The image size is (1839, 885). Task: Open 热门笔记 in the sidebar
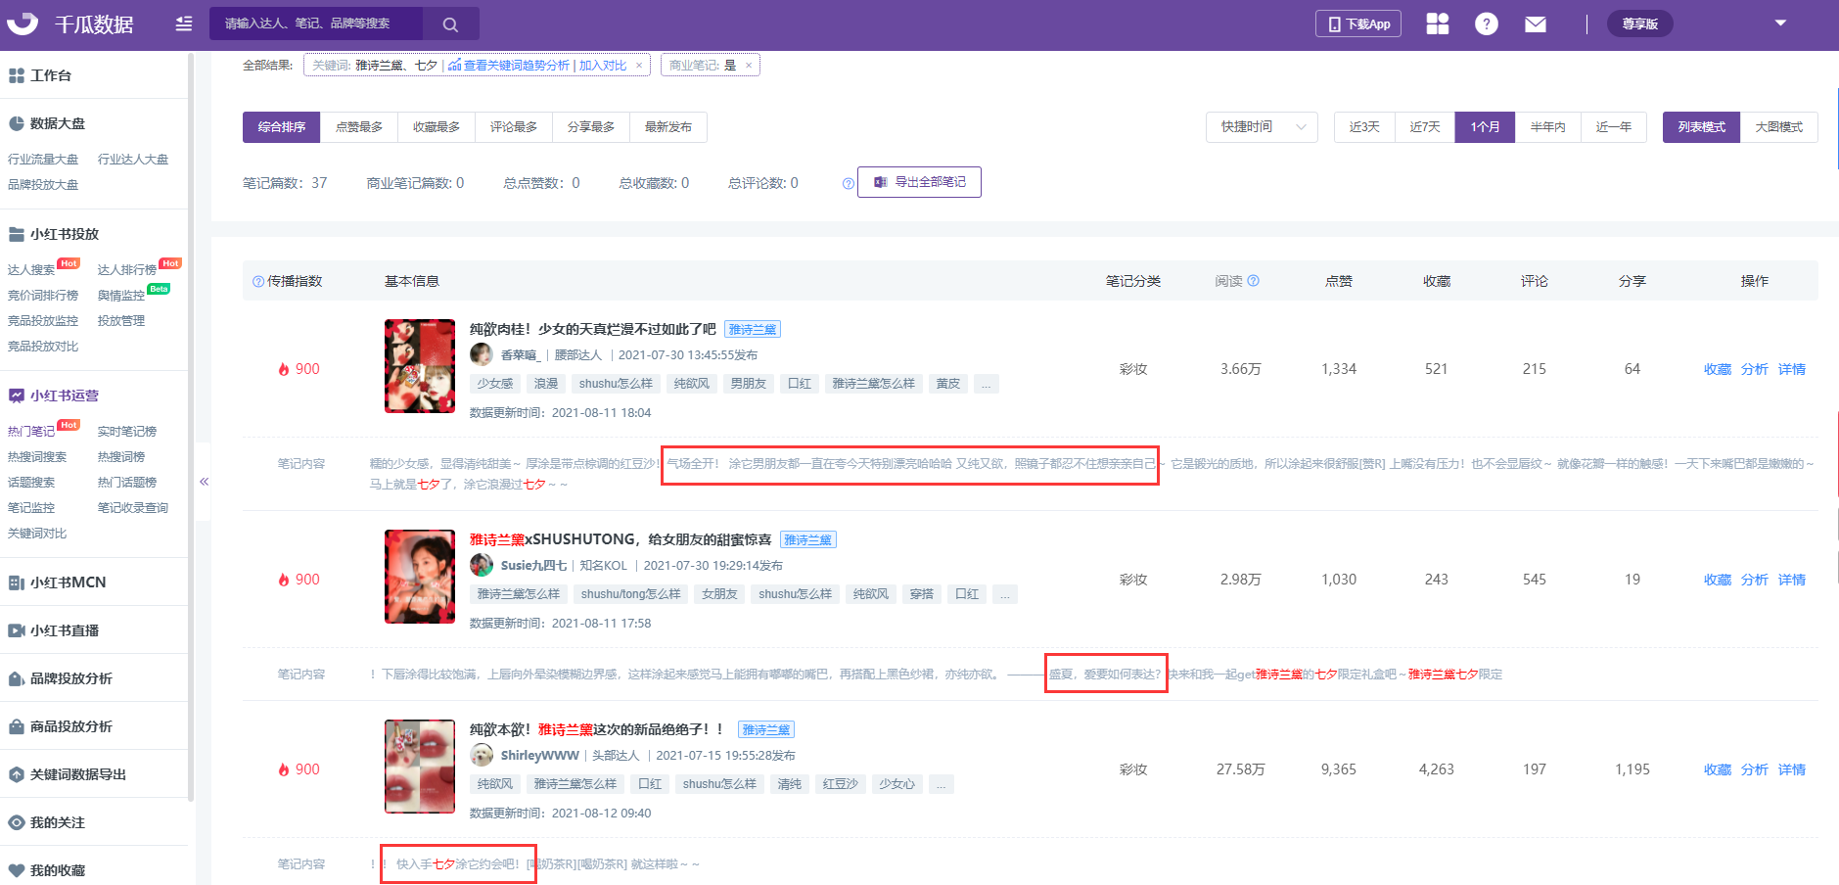pos(31,432)
